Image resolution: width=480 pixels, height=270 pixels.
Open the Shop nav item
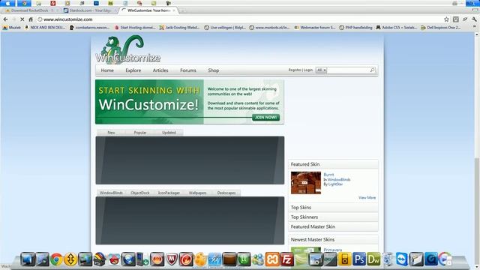click(x=213, y=70)
